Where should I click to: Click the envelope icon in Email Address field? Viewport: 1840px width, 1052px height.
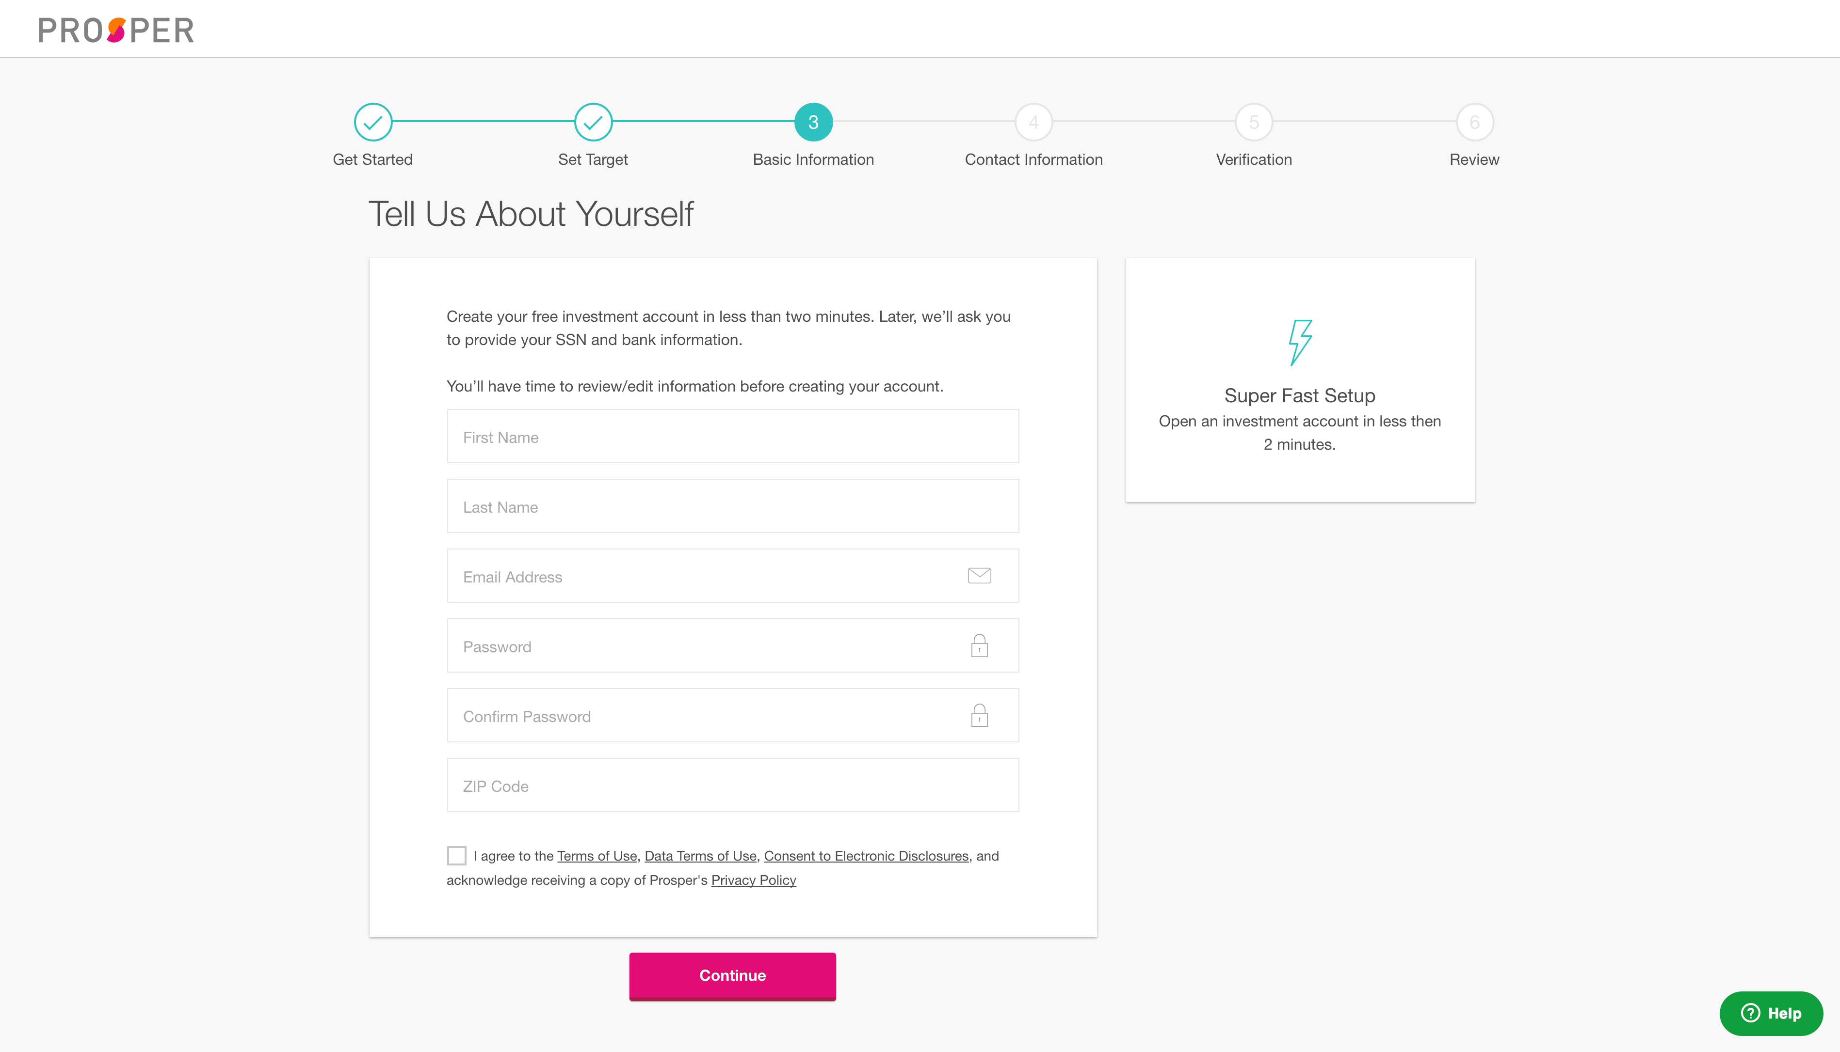point(979,576)
